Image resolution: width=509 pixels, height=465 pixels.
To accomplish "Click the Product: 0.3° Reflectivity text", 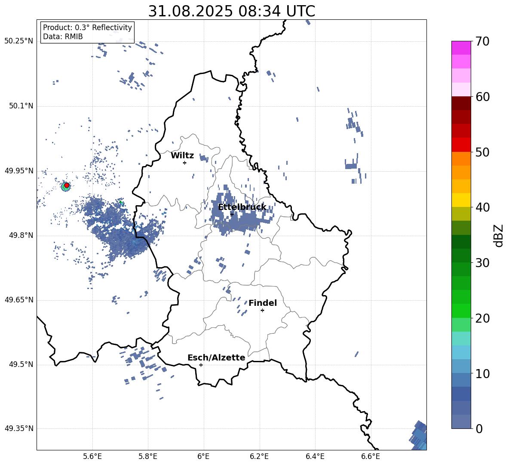I will (87, 28).
